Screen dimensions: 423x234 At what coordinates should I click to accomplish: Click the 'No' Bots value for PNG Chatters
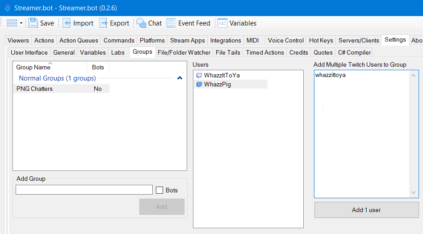point(98,89)
